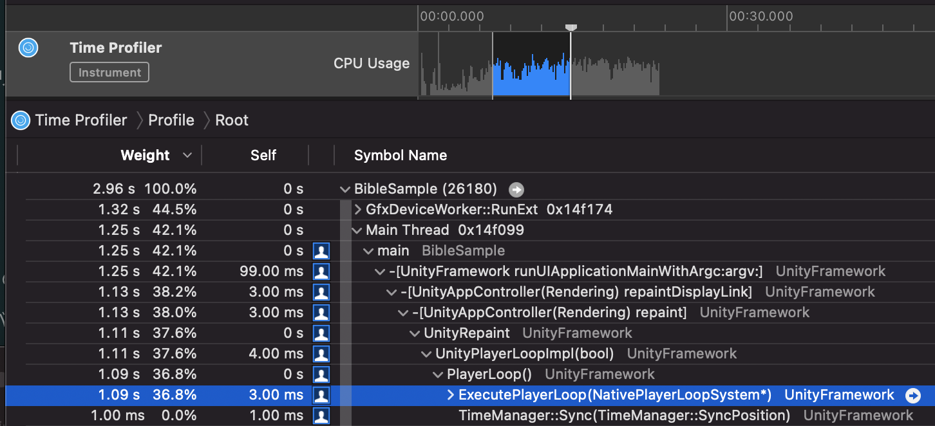Click the user icon on PlayerLoop() row
The image size is (935, 426).
[321, 375]
